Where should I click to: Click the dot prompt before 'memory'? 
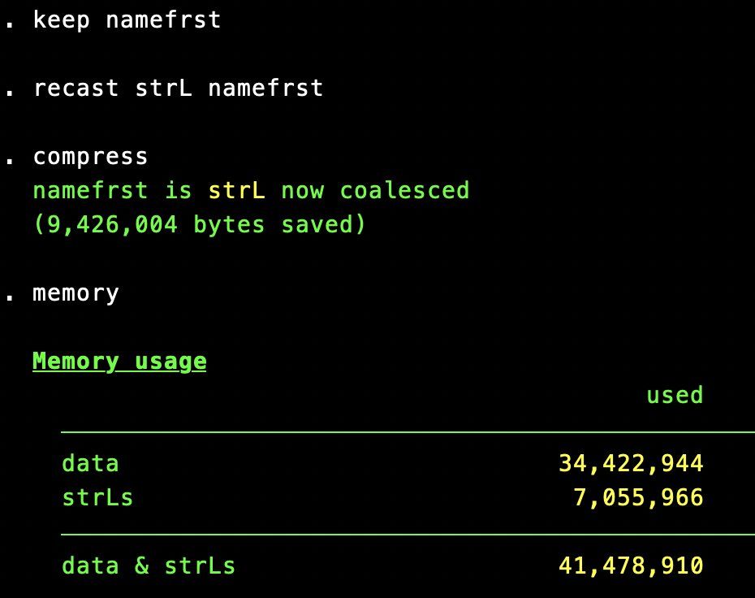[x=10, y=297]
